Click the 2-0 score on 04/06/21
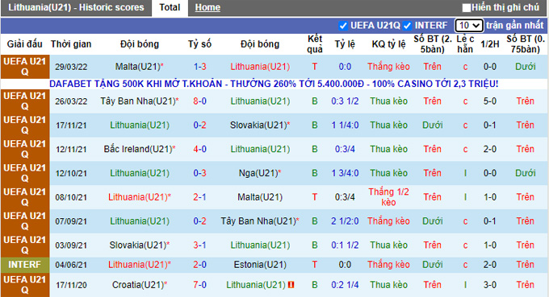 coord(200,265)
